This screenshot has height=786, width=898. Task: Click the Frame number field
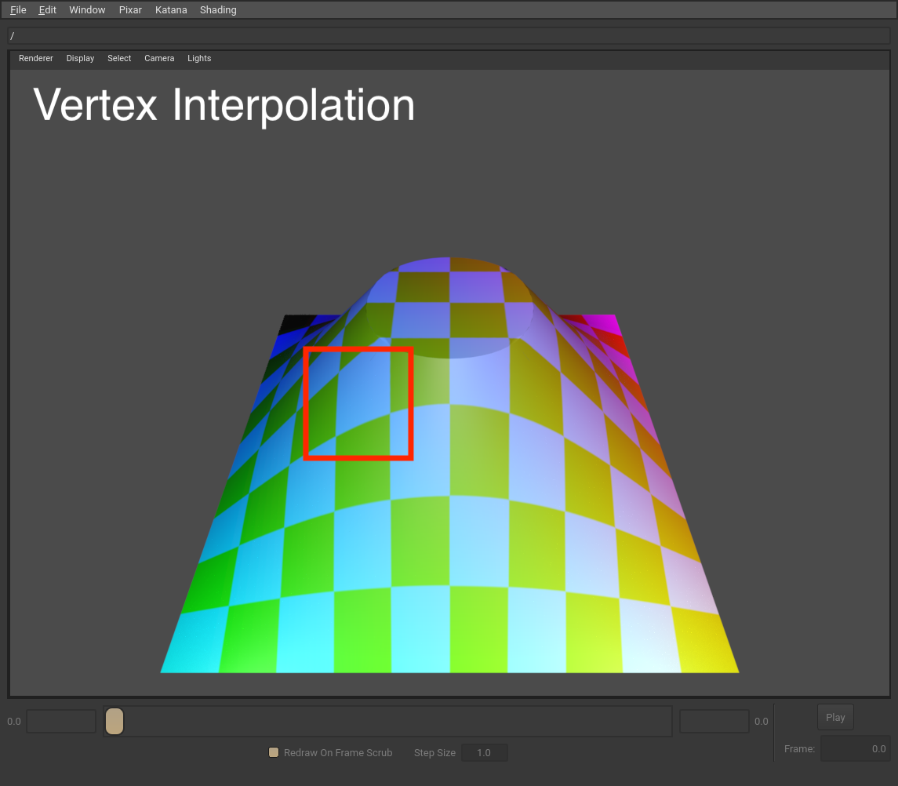(855, 749)
